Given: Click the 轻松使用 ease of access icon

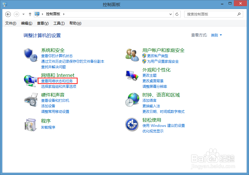Looking at the screenshot, I should click(132, 124).
